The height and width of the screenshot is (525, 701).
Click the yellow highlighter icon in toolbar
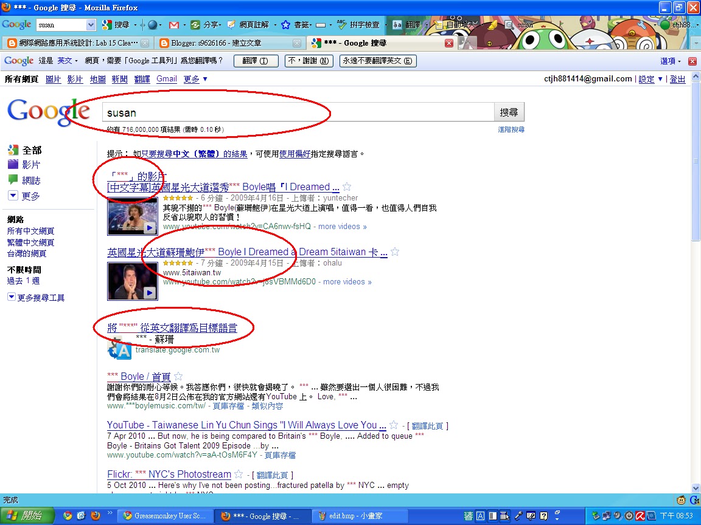click(492, 25)
